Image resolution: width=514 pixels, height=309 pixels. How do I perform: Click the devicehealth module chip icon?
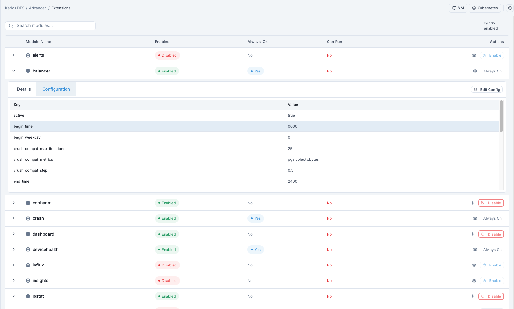tap(28, 249)
